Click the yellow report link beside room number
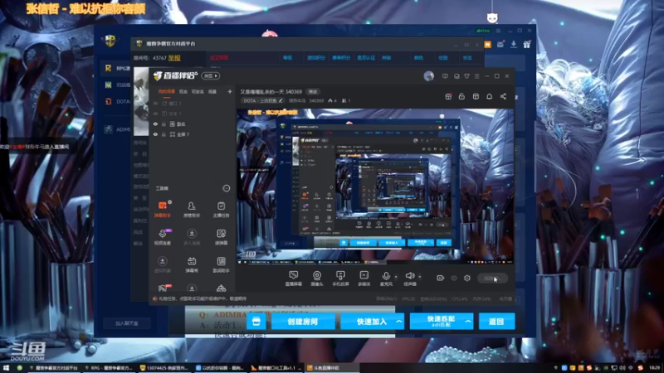This screenshot has height=373, width=664. pos(174,58)
